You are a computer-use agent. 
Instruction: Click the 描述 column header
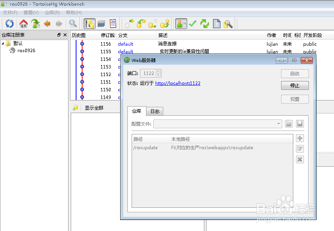point(211,35)
